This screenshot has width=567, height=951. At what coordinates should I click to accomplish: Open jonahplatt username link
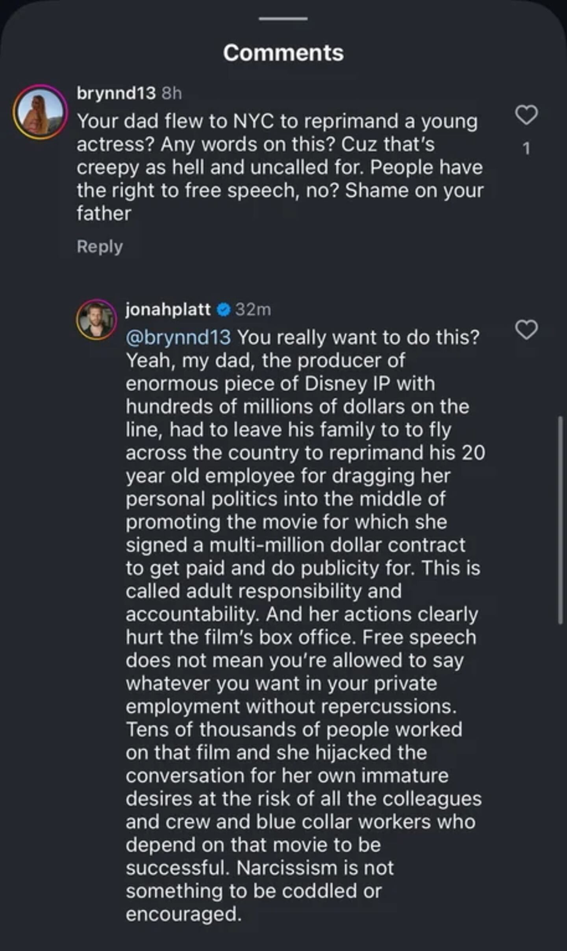pyautogui.click(x=168, y=310)
